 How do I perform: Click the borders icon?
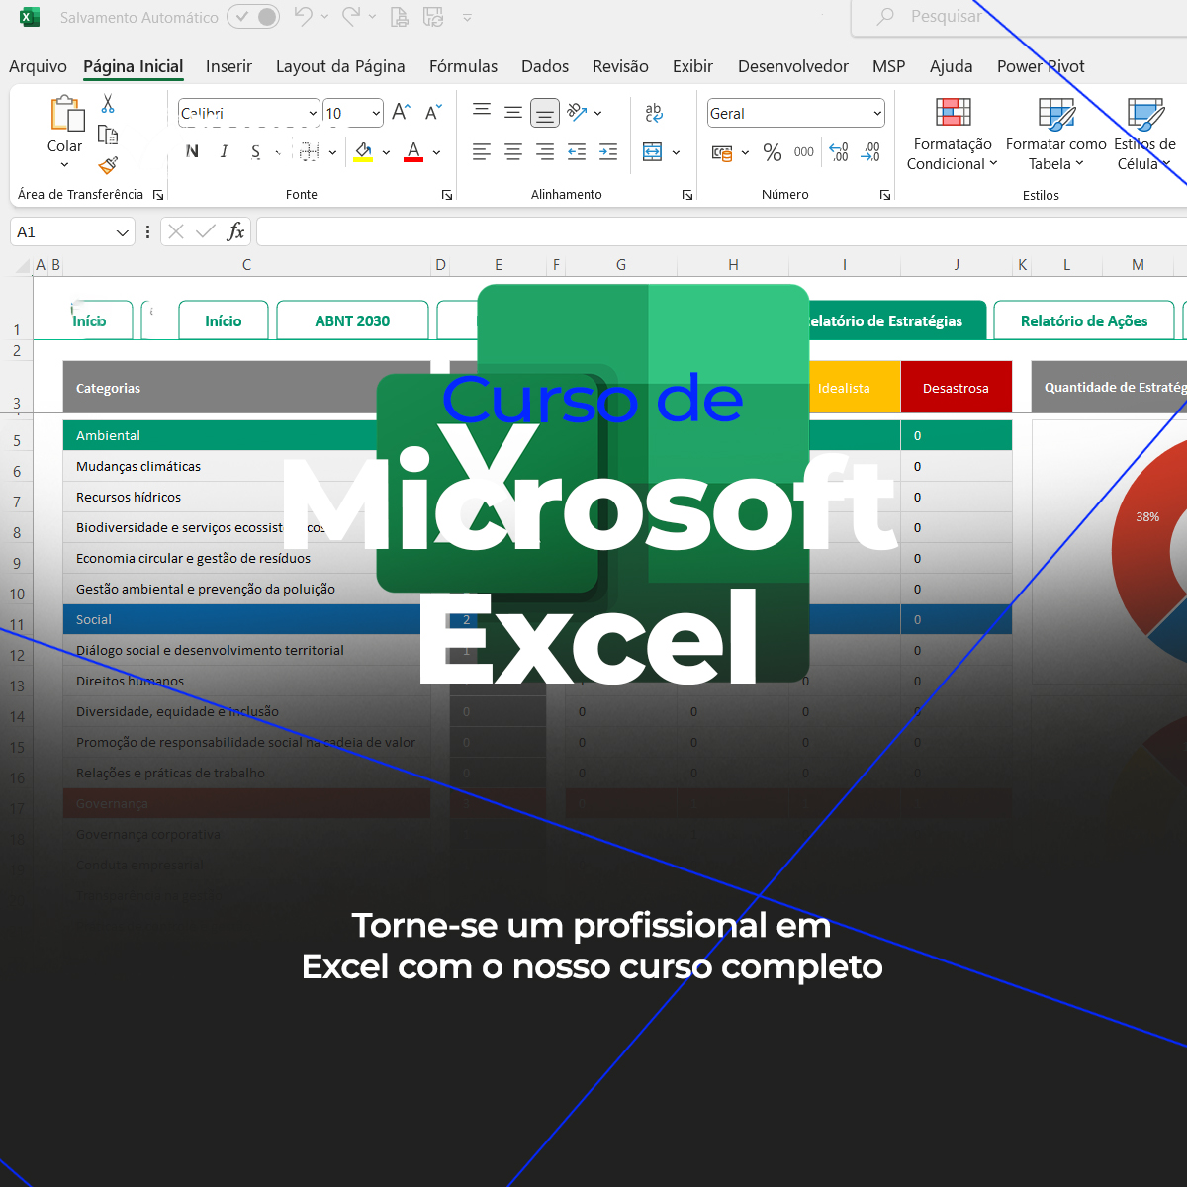pos(310,151)
